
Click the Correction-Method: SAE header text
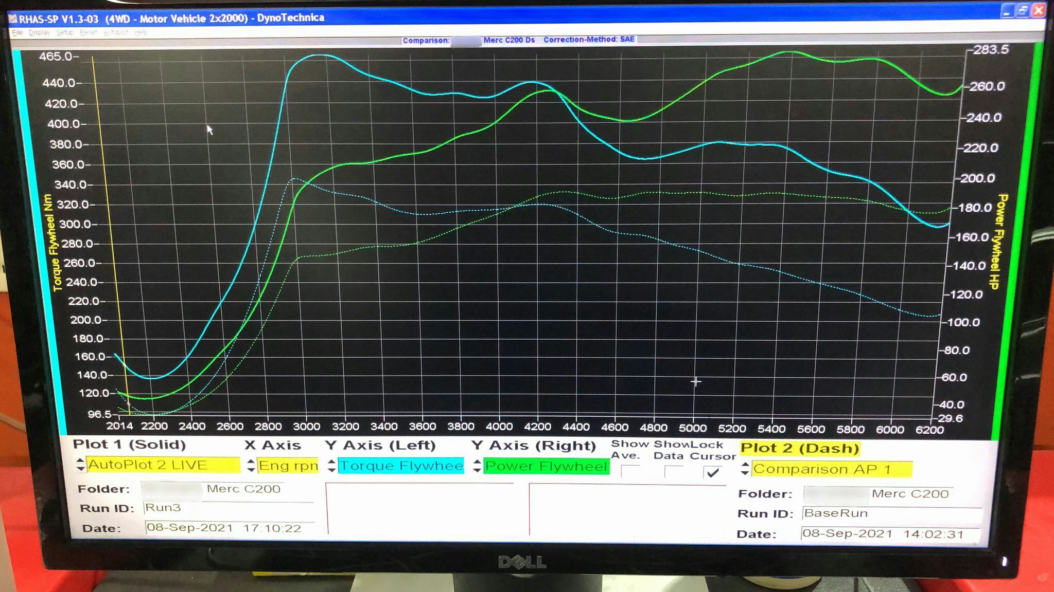coord(589,40)
